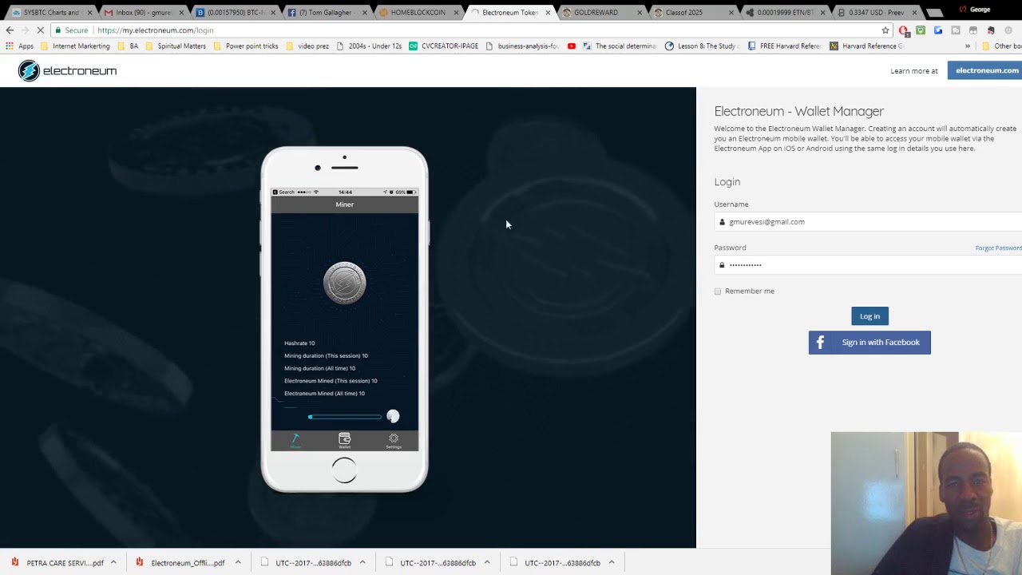
Task: Close the Inbox (90) Gmail tab
Action: [x=181, y=13]
